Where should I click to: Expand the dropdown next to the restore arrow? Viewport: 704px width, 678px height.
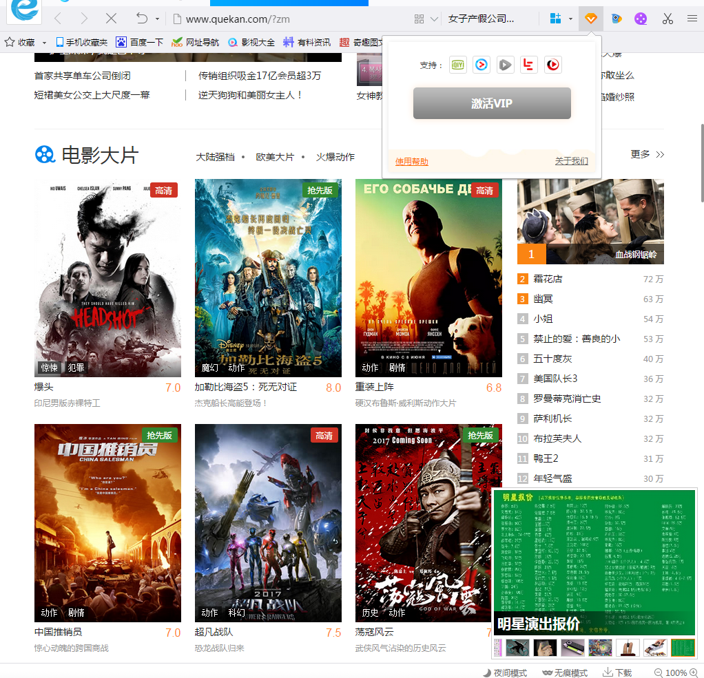(157, 19)
